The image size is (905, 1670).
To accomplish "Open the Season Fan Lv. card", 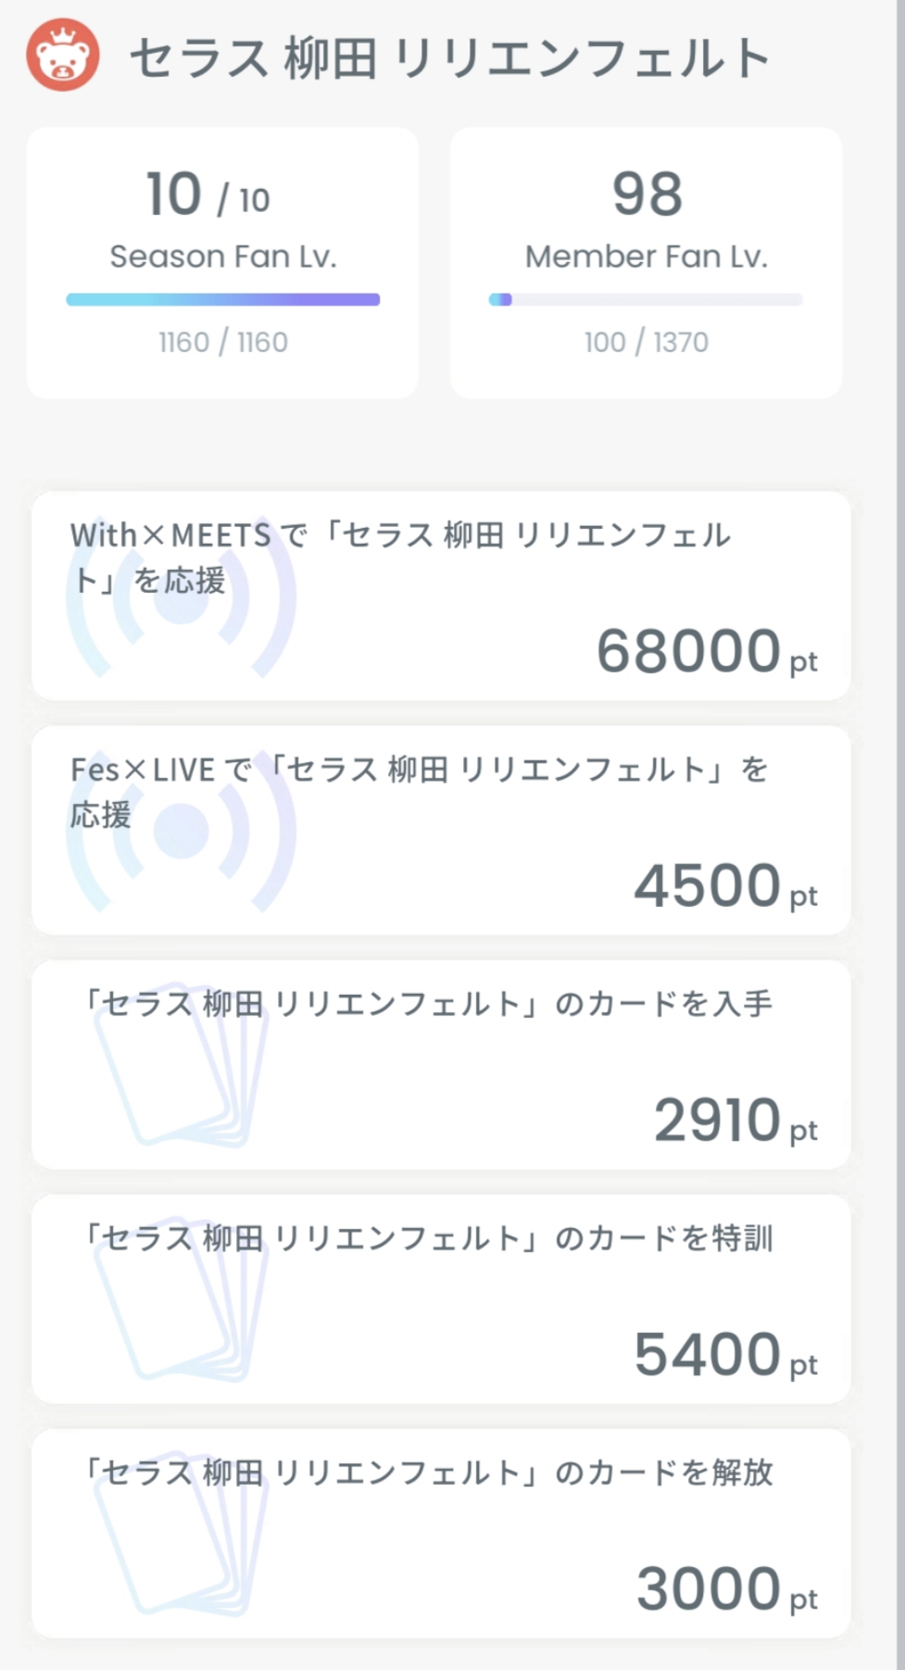I will coord(222,262).
